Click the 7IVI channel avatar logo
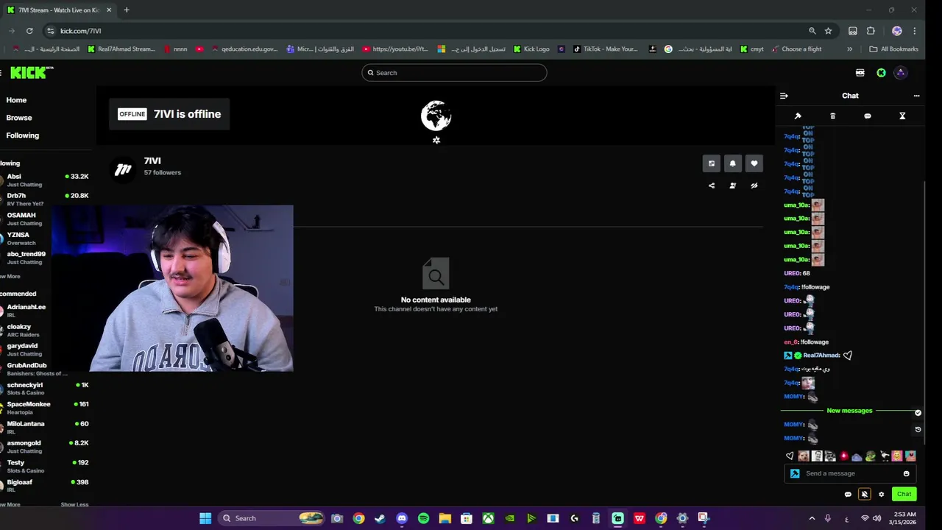The image size is (942, 530). click(x=123, y=170)
